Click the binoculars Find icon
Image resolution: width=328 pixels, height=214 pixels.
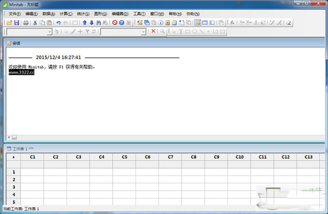(98, 22)
